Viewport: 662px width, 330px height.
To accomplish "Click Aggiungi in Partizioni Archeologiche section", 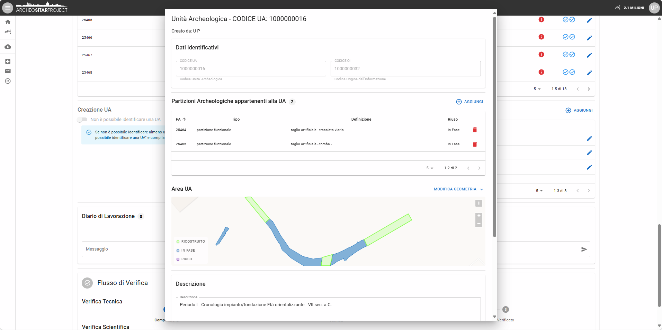I will coord(469,102).
